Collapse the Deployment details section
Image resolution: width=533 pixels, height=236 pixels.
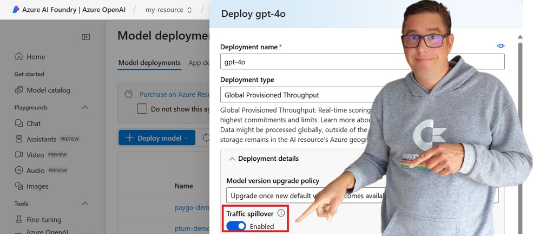(x=232, y=159)
